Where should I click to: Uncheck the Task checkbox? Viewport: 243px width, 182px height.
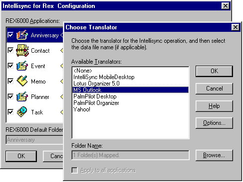point(10,112)
